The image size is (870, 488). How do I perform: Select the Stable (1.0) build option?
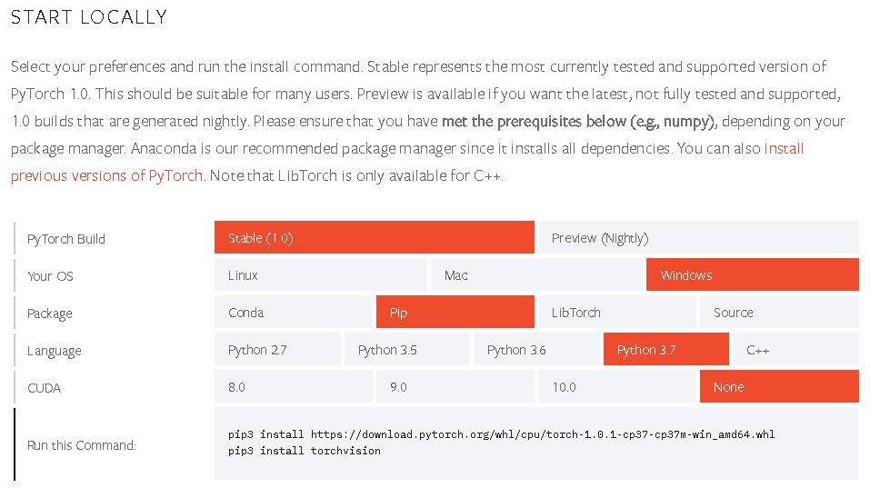pos(374,238)
